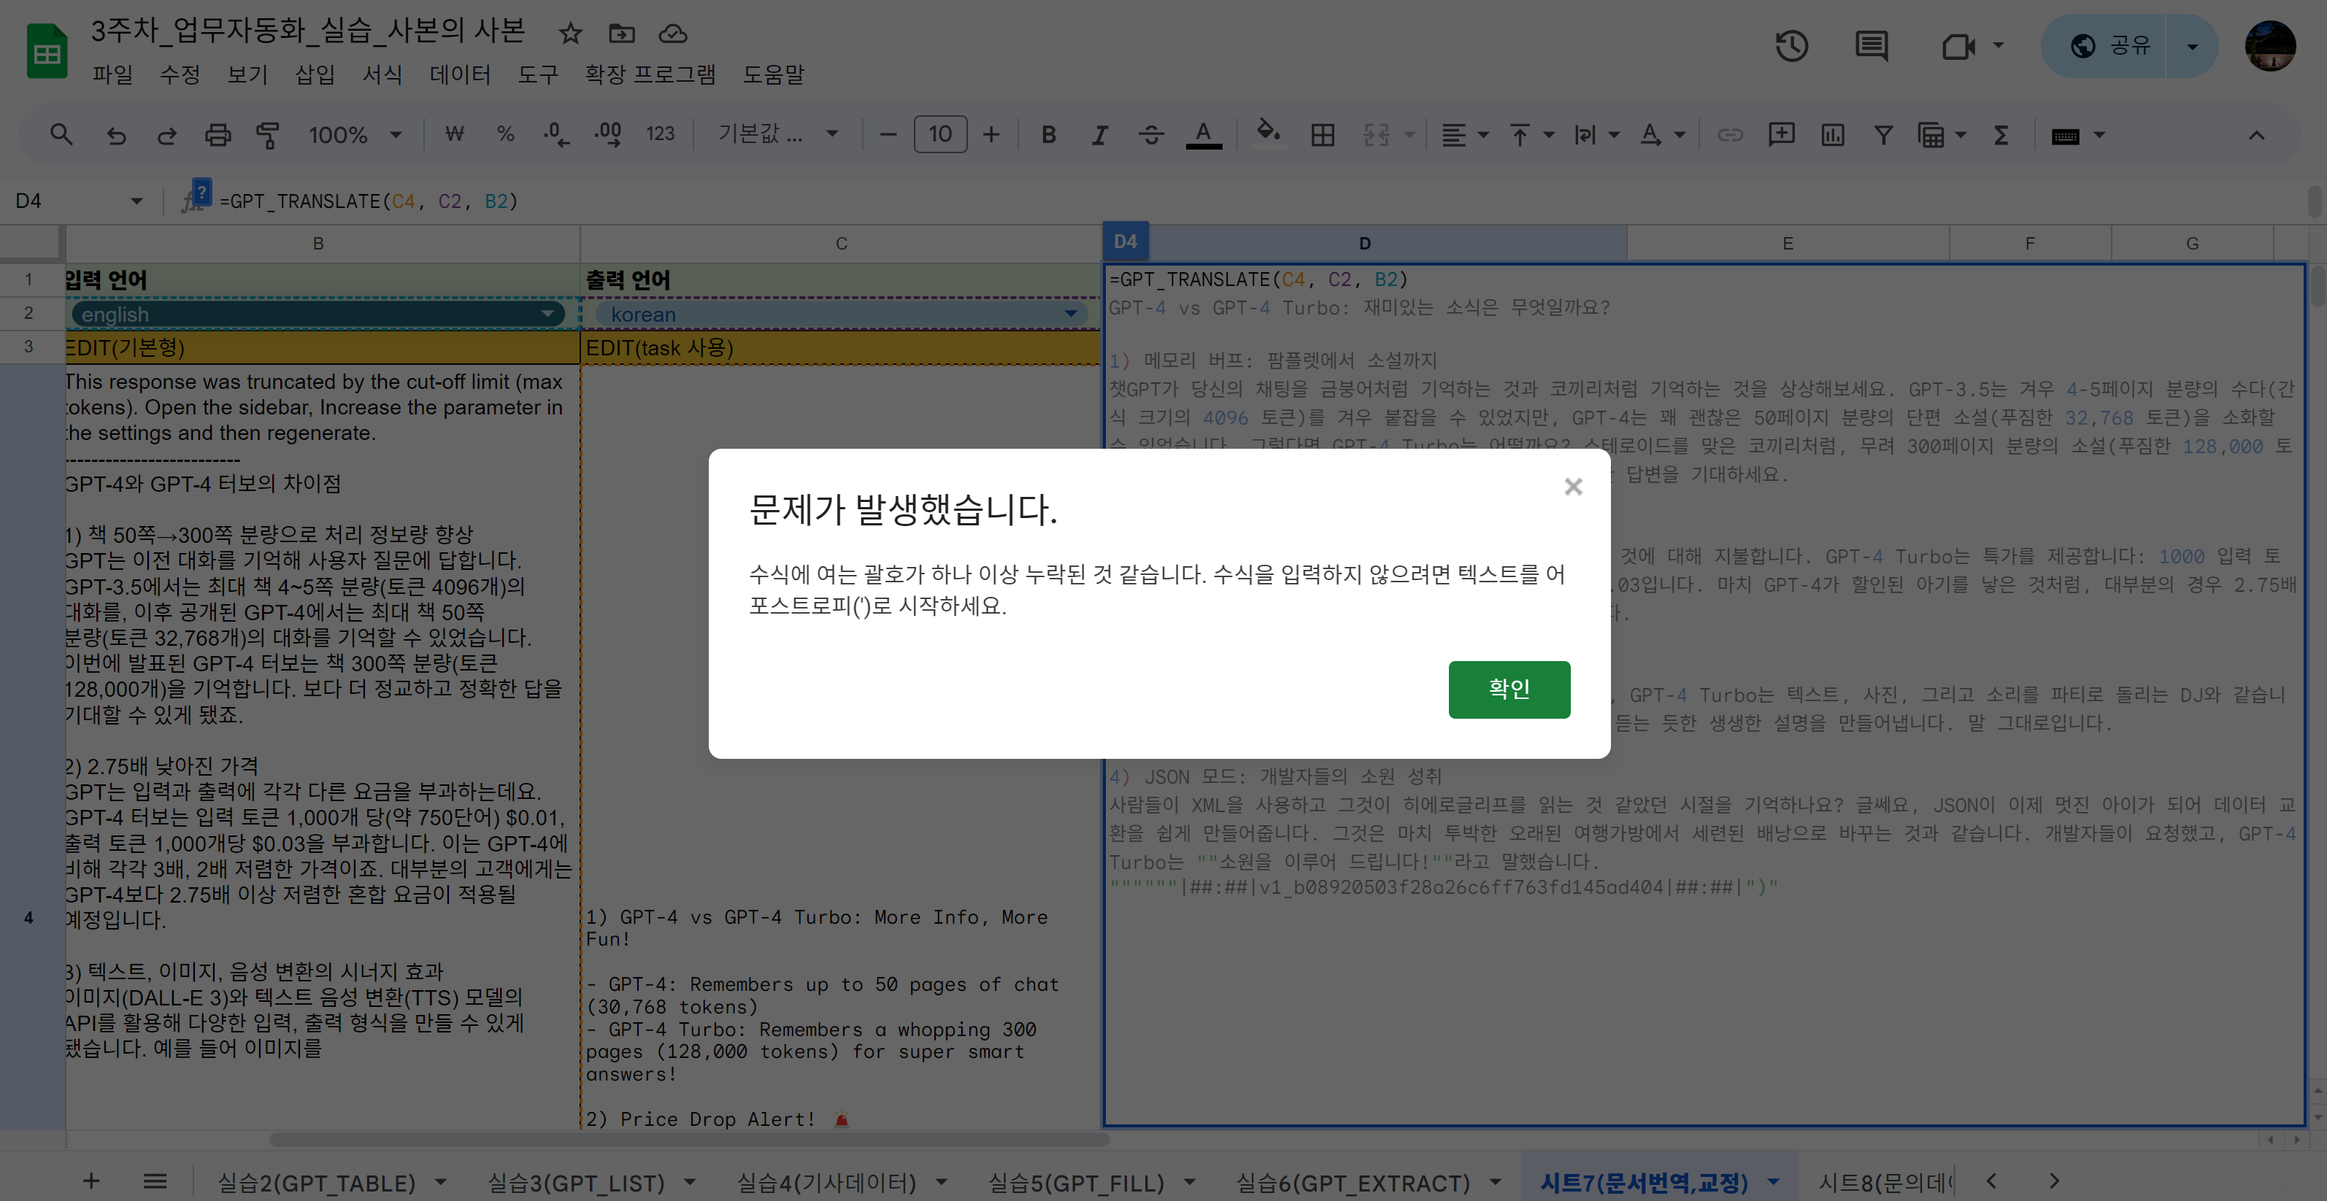Close the error dialog with the X
Image resolution: width=2327 pixels, height=1201 pixels.
pos(1573,487)
